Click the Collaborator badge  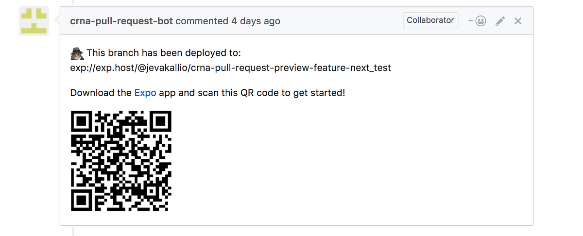pyautogui.click(x=430, y=20)
